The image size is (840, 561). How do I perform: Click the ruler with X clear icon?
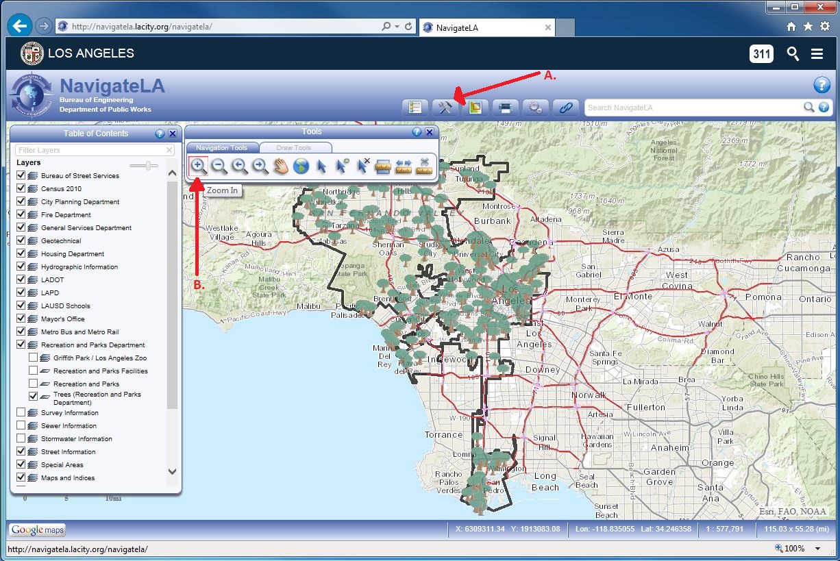click(424, 166)
